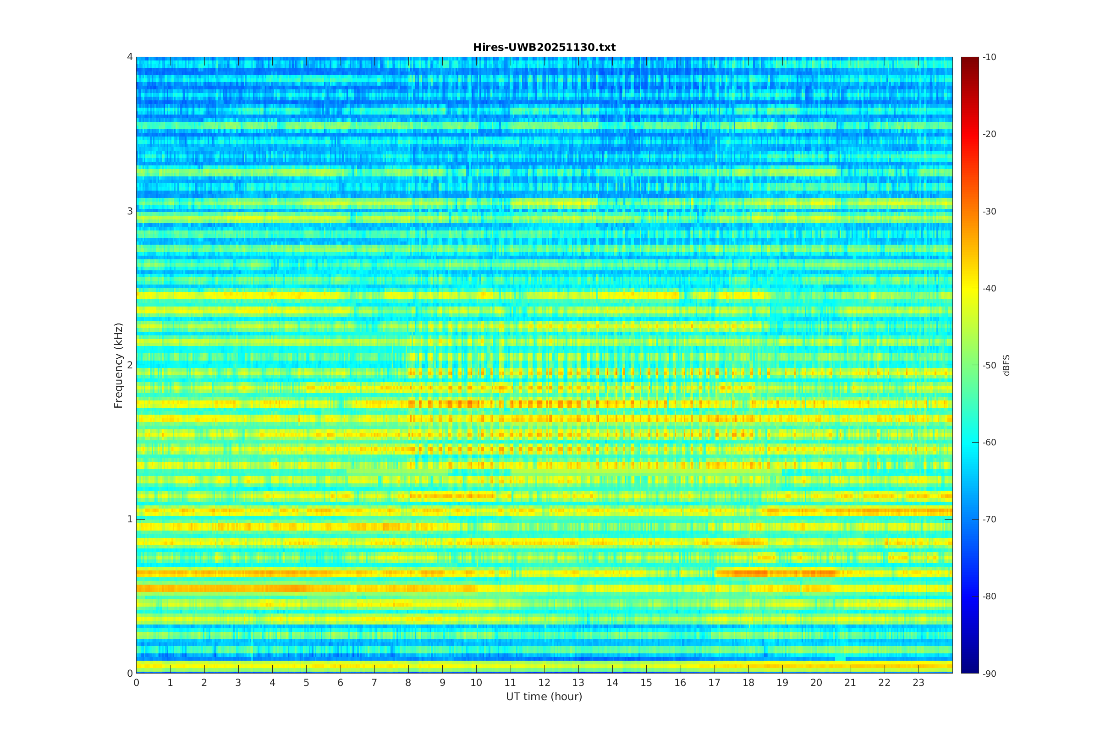1100x756 pixels.
Task: Select the -90 colorbar tick label
Action: point(989,674)
